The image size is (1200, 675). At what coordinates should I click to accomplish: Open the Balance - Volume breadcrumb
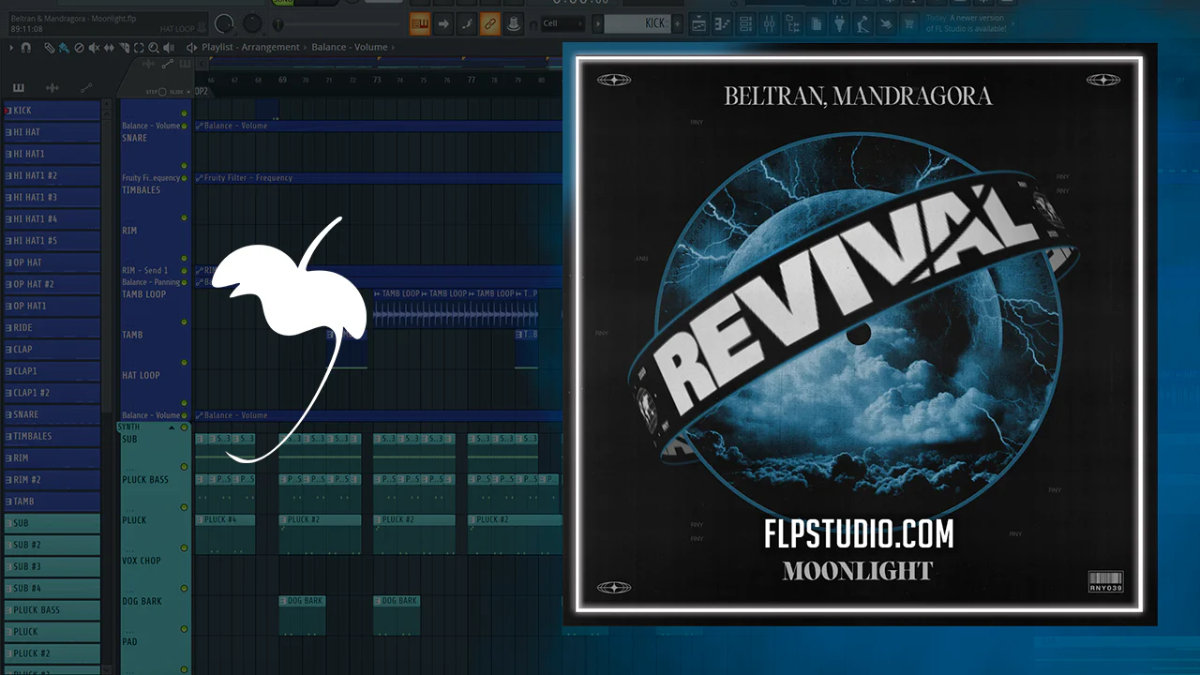(x=350, y=47)
